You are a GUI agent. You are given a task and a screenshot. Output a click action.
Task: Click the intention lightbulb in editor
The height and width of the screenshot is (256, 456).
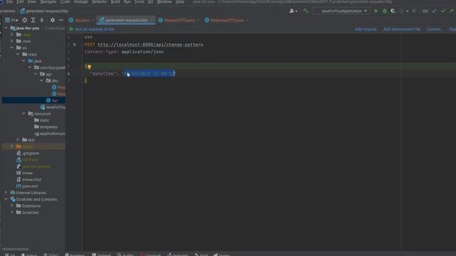[89, 67]
